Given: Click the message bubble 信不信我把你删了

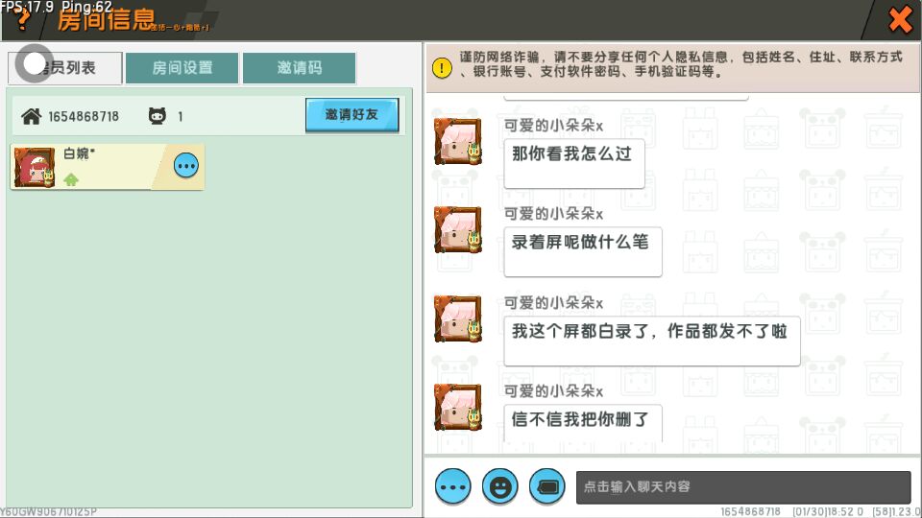Looking at the screenshot, I should pos(583,423).
